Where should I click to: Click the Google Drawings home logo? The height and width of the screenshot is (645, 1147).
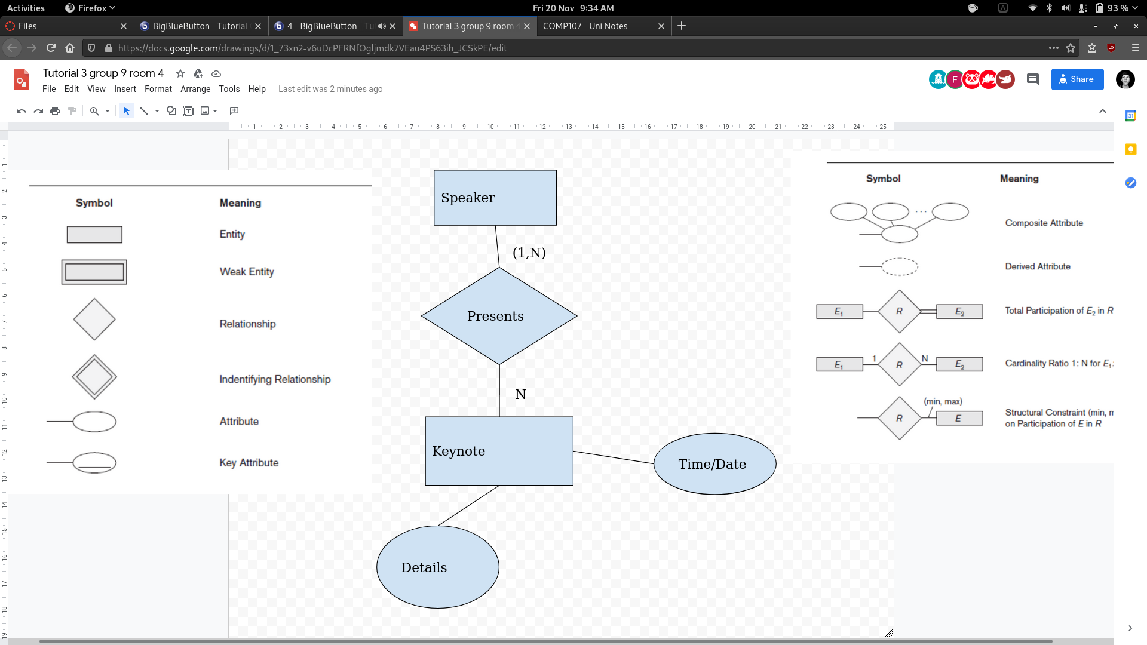coord(22,79)
